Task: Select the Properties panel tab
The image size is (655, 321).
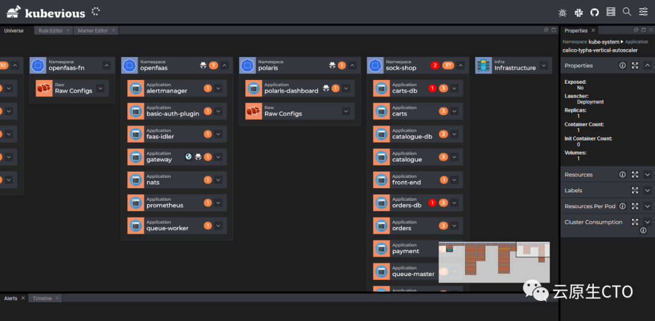Action: click(x=576, y=30)
